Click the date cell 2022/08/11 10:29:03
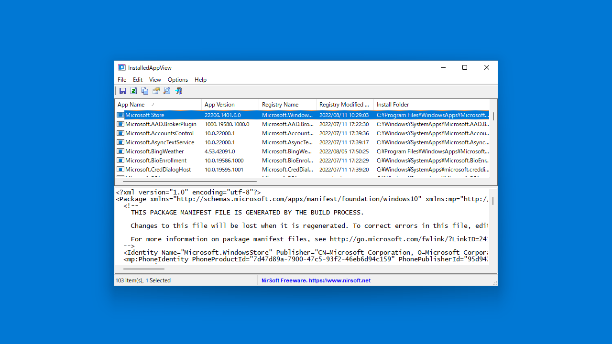Viewport: 612px width, 344px height. pyautogui.click(x=344, y=115)
